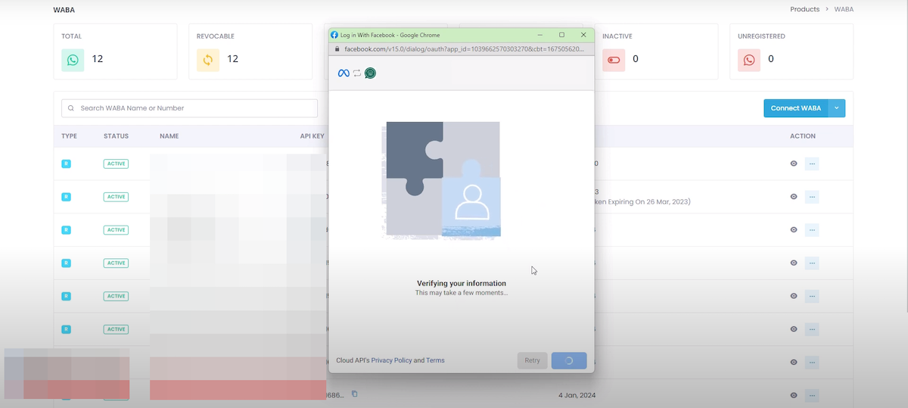908x408 pixels.
Task: Open more actions for the fourth table row
Action: point(812,263)
